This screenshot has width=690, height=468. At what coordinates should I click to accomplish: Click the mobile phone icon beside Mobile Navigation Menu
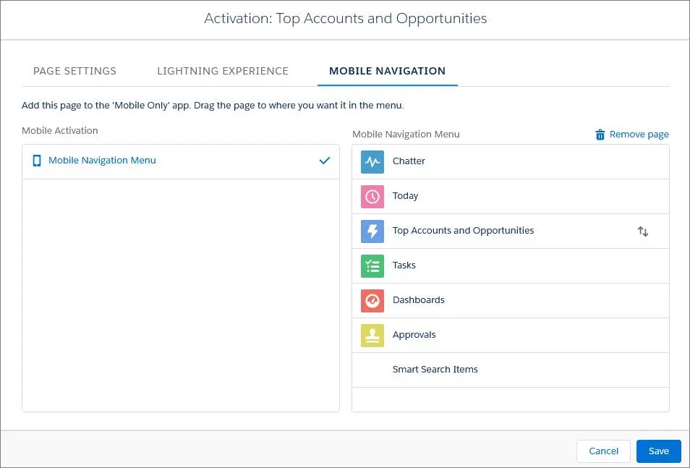(x=37, y=160)
